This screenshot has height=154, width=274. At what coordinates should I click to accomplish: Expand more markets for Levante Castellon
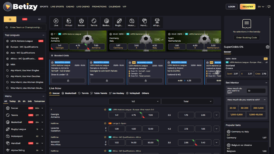pos(216,129)
